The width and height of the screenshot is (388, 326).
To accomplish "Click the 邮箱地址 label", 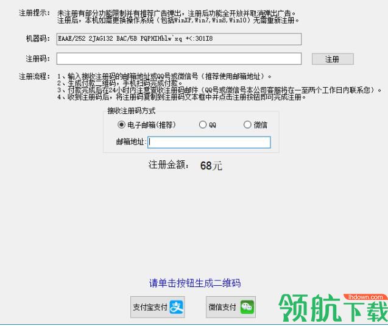I will tap(130, 142).
